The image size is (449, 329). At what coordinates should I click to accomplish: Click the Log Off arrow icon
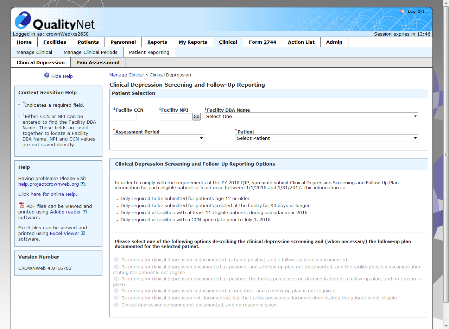click(402, 11)
